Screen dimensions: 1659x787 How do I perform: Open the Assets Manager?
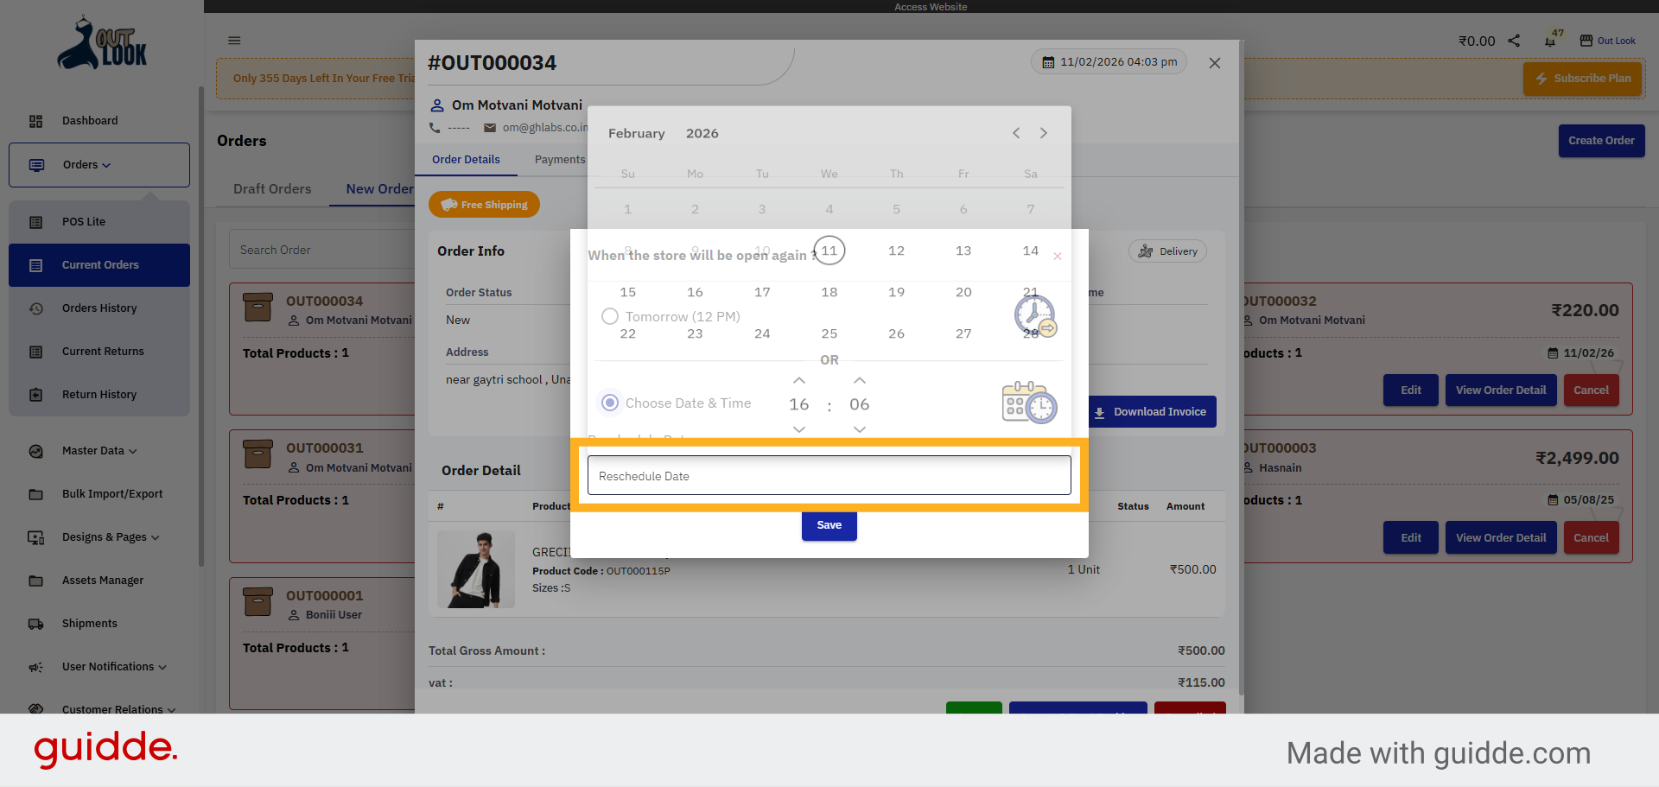[x=103, y=580]
